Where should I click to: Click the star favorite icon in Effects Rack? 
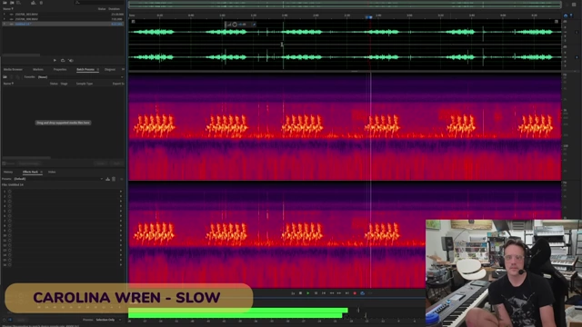pyautogui.click(x=121, y=179)
